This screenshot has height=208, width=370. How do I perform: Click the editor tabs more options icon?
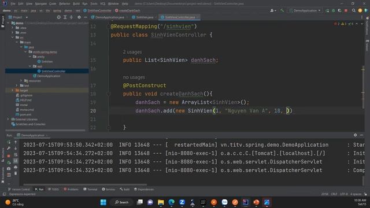362,17
